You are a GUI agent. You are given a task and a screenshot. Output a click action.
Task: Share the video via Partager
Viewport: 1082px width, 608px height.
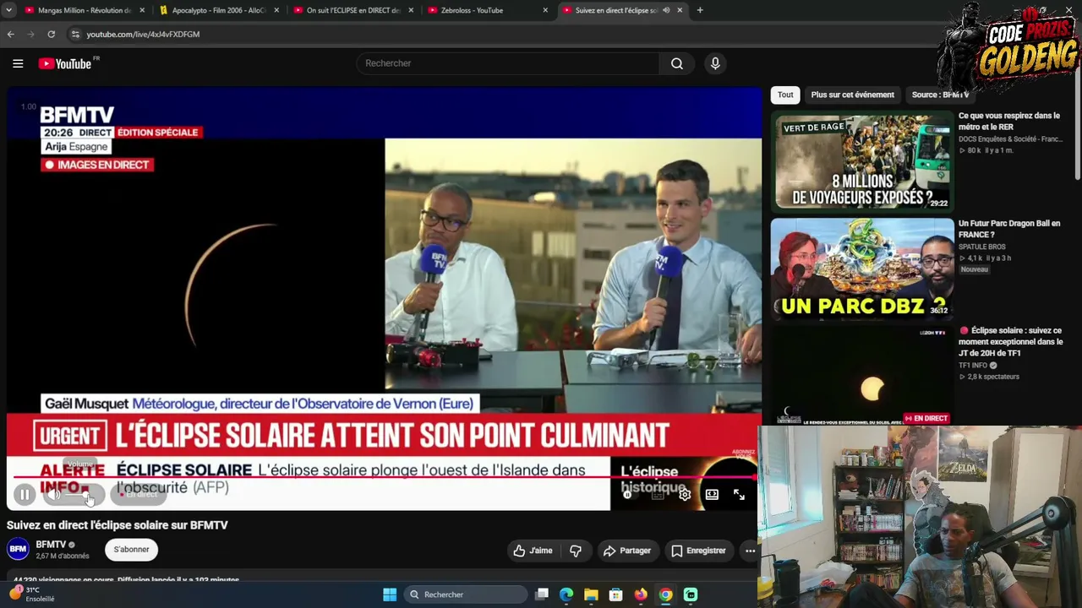point(627,551)
